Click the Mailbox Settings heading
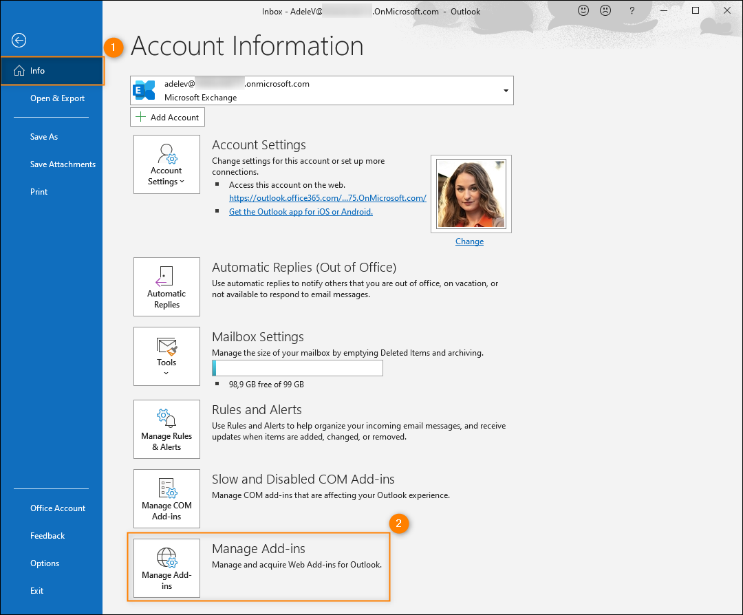The image size is (743, 615). [257, 336]
